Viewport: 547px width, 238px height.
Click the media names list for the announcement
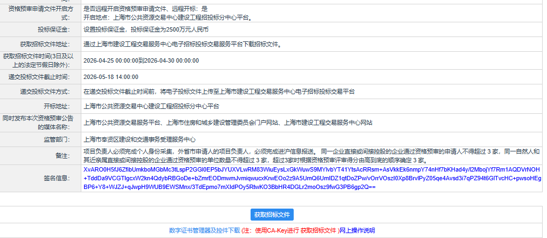pos(228,123)
